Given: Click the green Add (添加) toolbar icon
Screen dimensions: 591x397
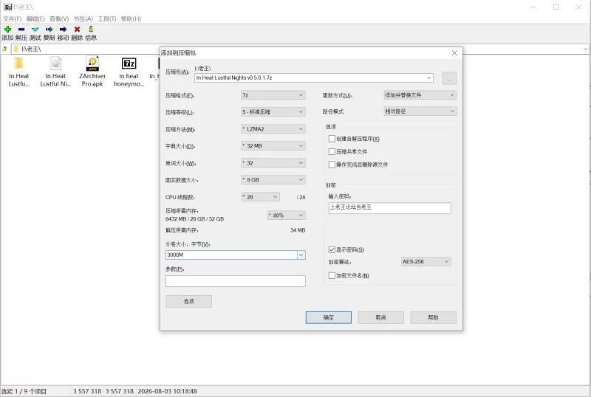Looking at the screenshot, I should [7, 30].
